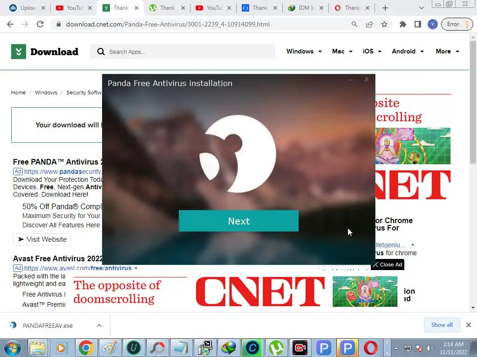The height and width of the screenshot is (357, 477).
Task: Close the IDM tab
Action: click(x=321, y=8)
